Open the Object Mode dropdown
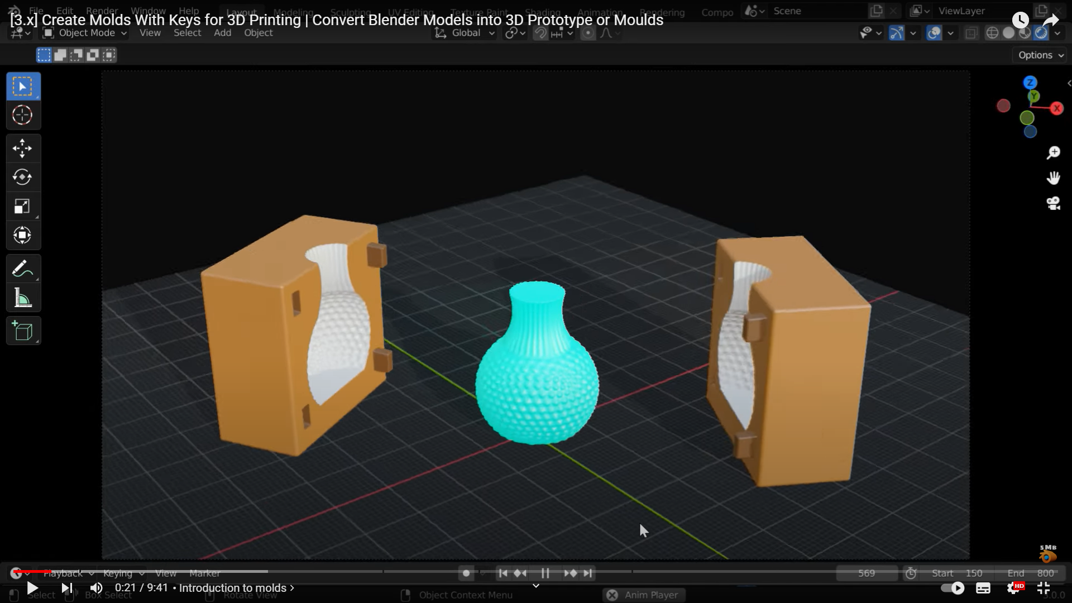The image size is (1072, 603). 85,33
